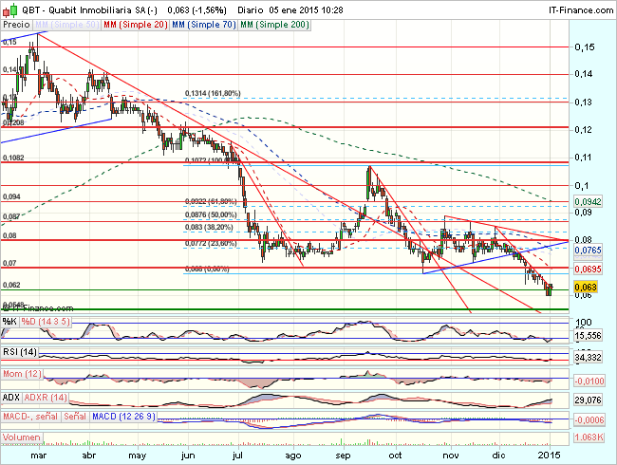617x465 pixels.
Task: Open the IT-Finance.com link at top right
Action: click(581, 10)
